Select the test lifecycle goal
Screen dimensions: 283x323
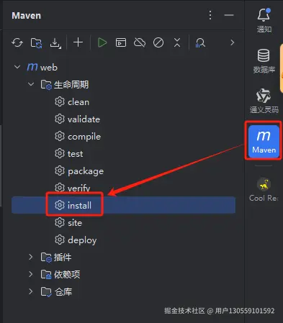point(123,154)
